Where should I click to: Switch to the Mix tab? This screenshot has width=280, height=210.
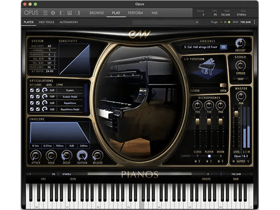point(154,13)
